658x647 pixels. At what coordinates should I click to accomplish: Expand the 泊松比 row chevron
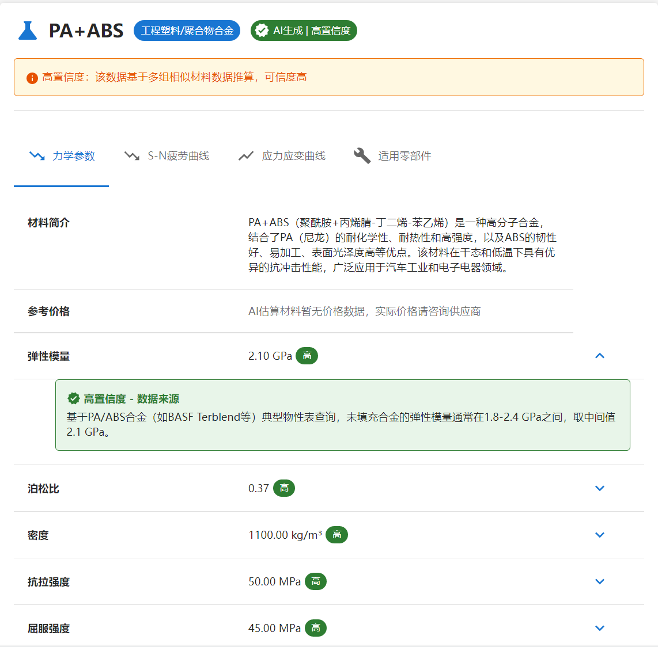click(599, 488)
